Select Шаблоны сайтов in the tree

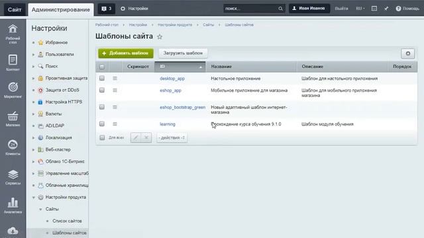click(x=70, y=233)
